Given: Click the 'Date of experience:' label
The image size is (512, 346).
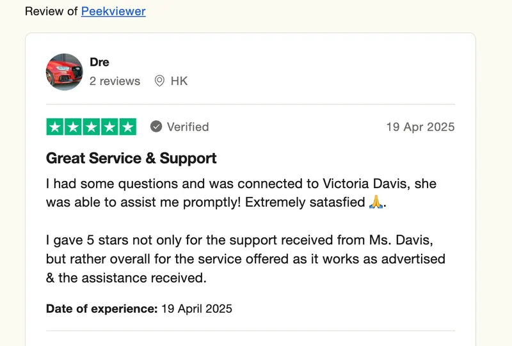Looking at the screenshot, I should click(102, 309).
